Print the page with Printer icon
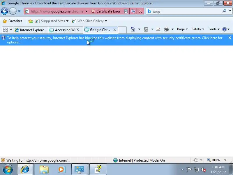The image size is (233, 175). pyautogui.click(x=166, y=29)
